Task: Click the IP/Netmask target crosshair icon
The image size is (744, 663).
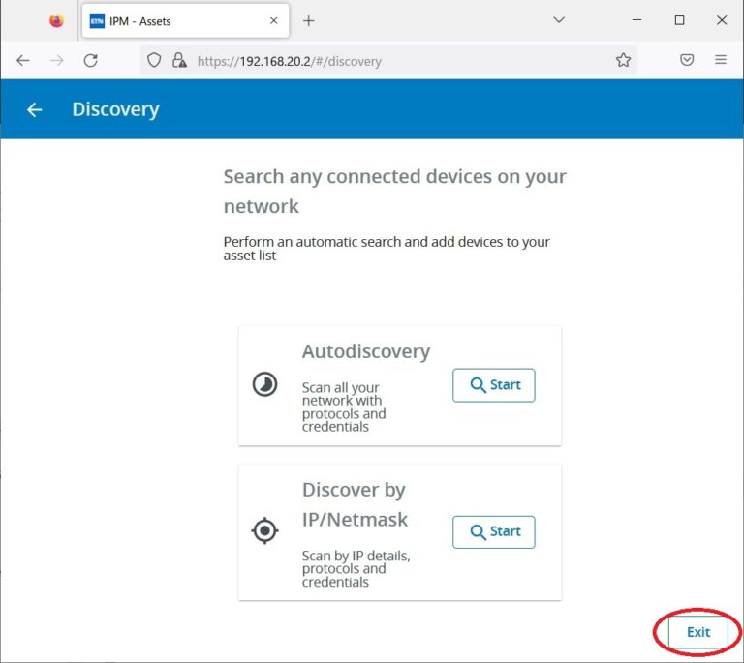Action: 264,530
